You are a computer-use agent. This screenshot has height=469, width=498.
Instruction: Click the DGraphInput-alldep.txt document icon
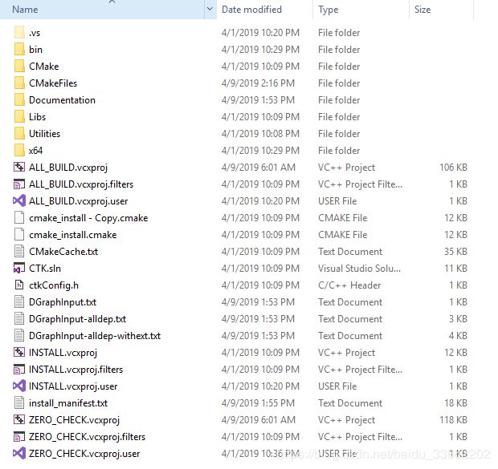tap(19, 319)
